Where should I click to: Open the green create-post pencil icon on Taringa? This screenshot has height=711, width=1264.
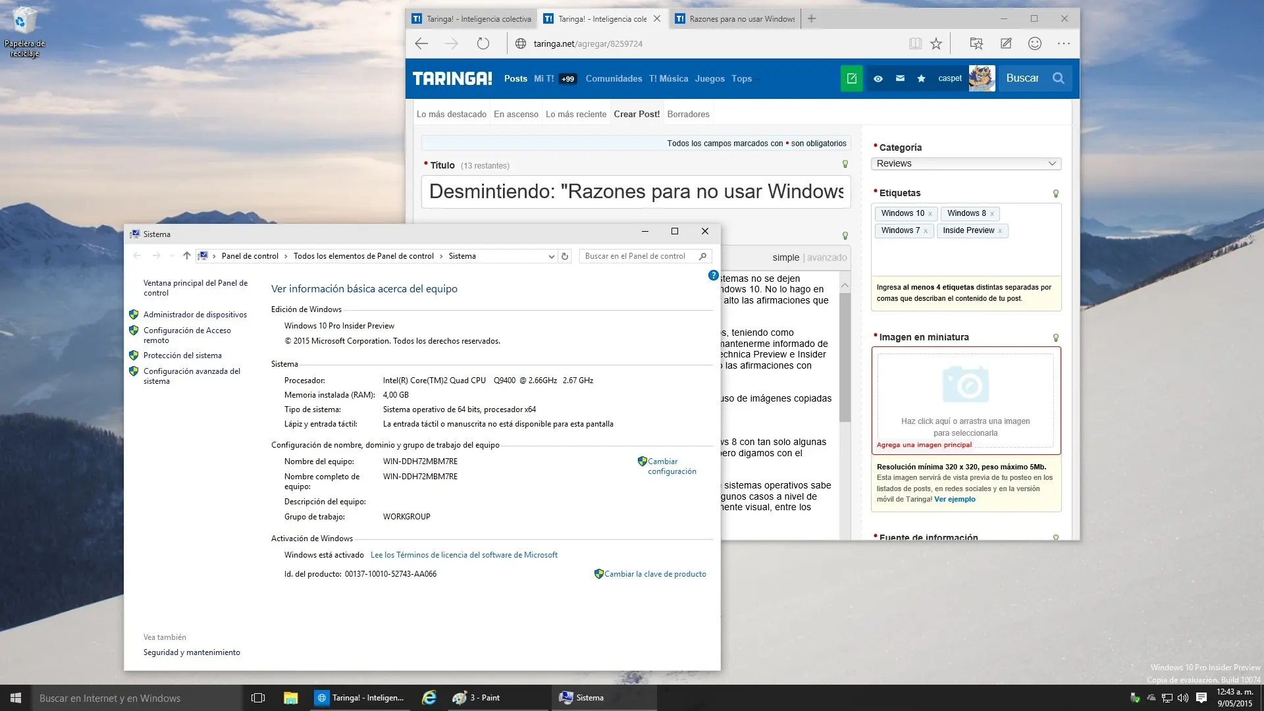[x=852, y=78]
